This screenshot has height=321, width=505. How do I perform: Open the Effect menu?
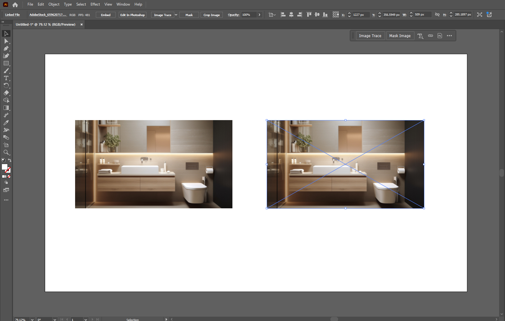pos(95,4)
